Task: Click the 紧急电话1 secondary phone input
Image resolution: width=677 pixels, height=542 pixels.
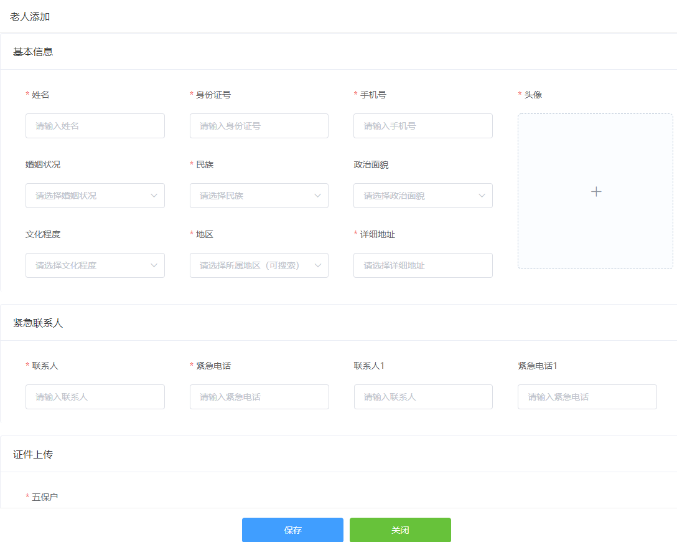Action: click(x=587, y=397)
